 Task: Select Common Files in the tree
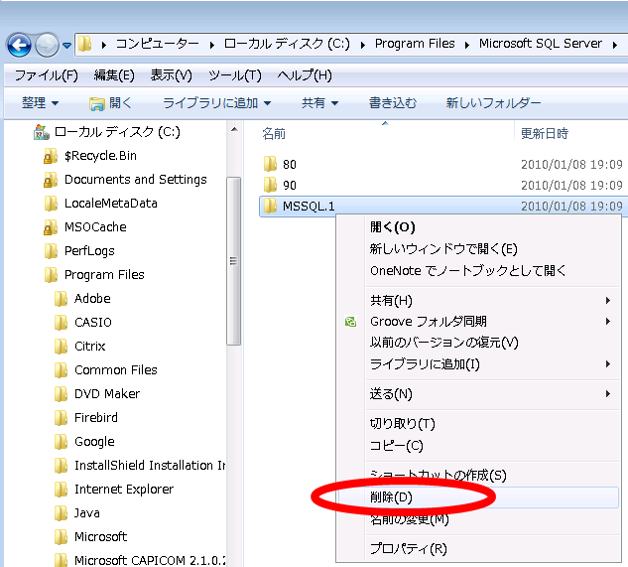tap(116, 370)
